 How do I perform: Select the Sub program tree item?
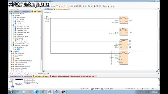pos(20,21)
